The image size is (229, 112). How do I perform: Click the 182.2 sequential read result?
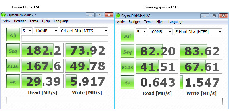pyautogui.click(x=43, y=50)
